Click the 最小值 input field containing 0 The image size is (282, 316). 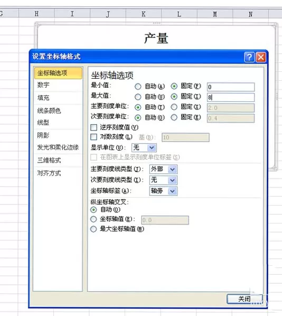pos(231,87)
